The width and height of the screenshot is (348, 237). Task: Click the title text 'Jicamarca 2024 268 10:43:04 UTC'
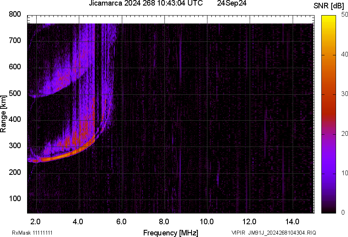click(146, 3)
